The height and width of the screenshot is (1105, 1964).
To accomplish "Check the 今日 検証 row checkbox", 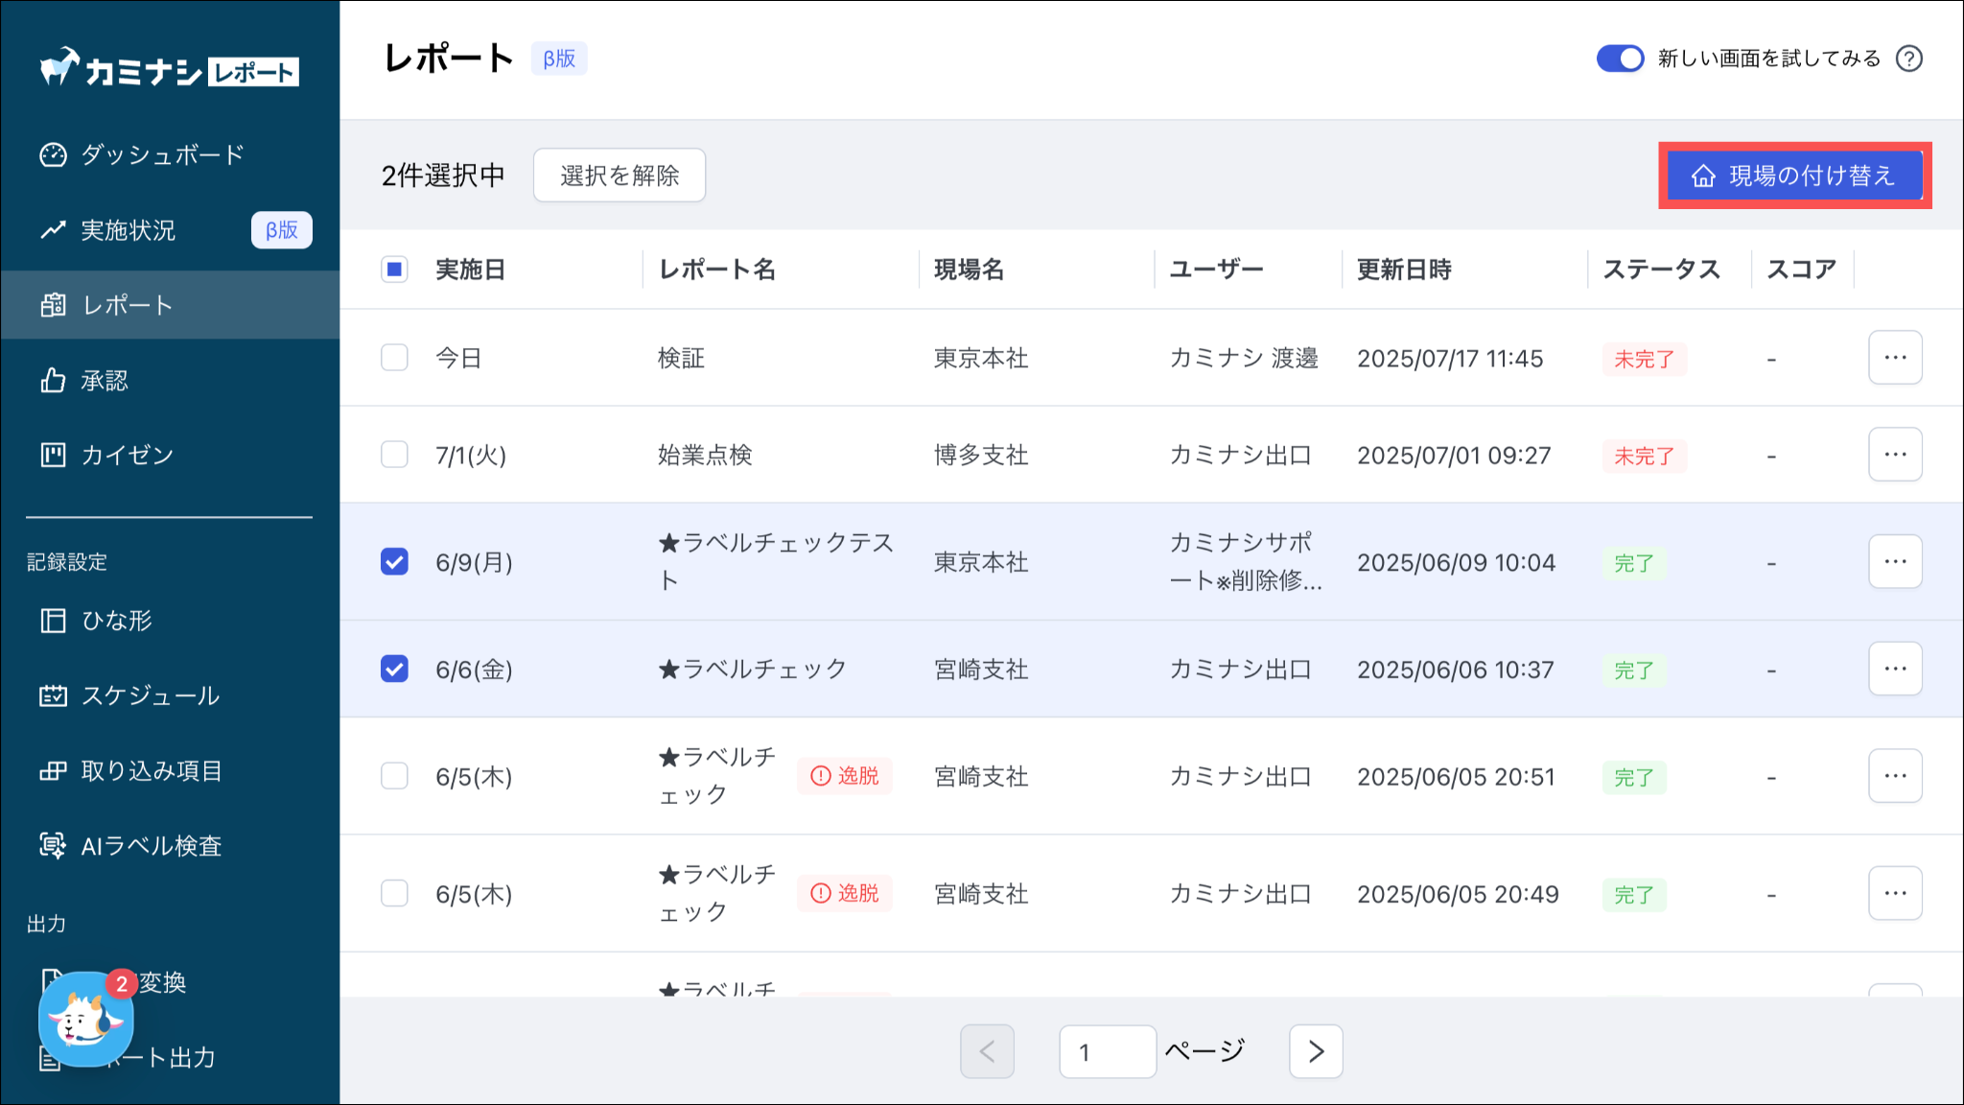I will [x=394, y=358].
